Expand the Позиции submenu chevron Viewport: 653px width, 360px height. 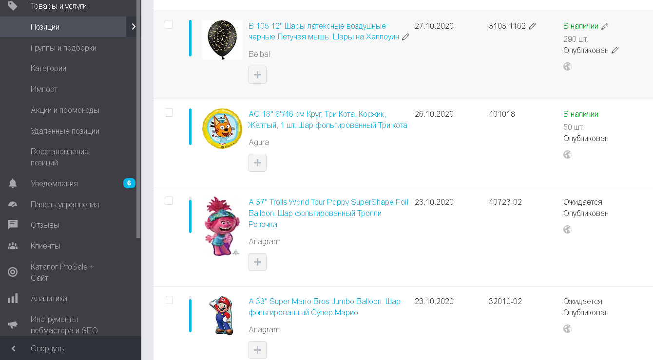[x=134, y=27]
